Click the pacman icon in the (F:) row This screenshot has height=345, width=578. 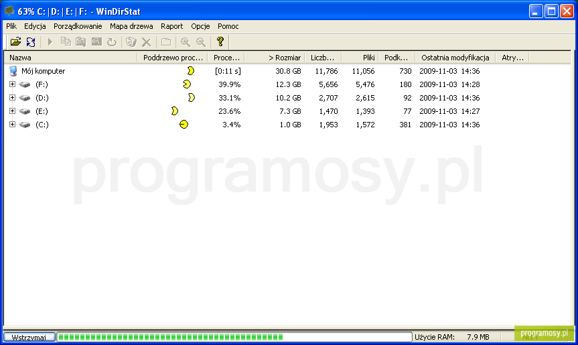pos(187,84)
